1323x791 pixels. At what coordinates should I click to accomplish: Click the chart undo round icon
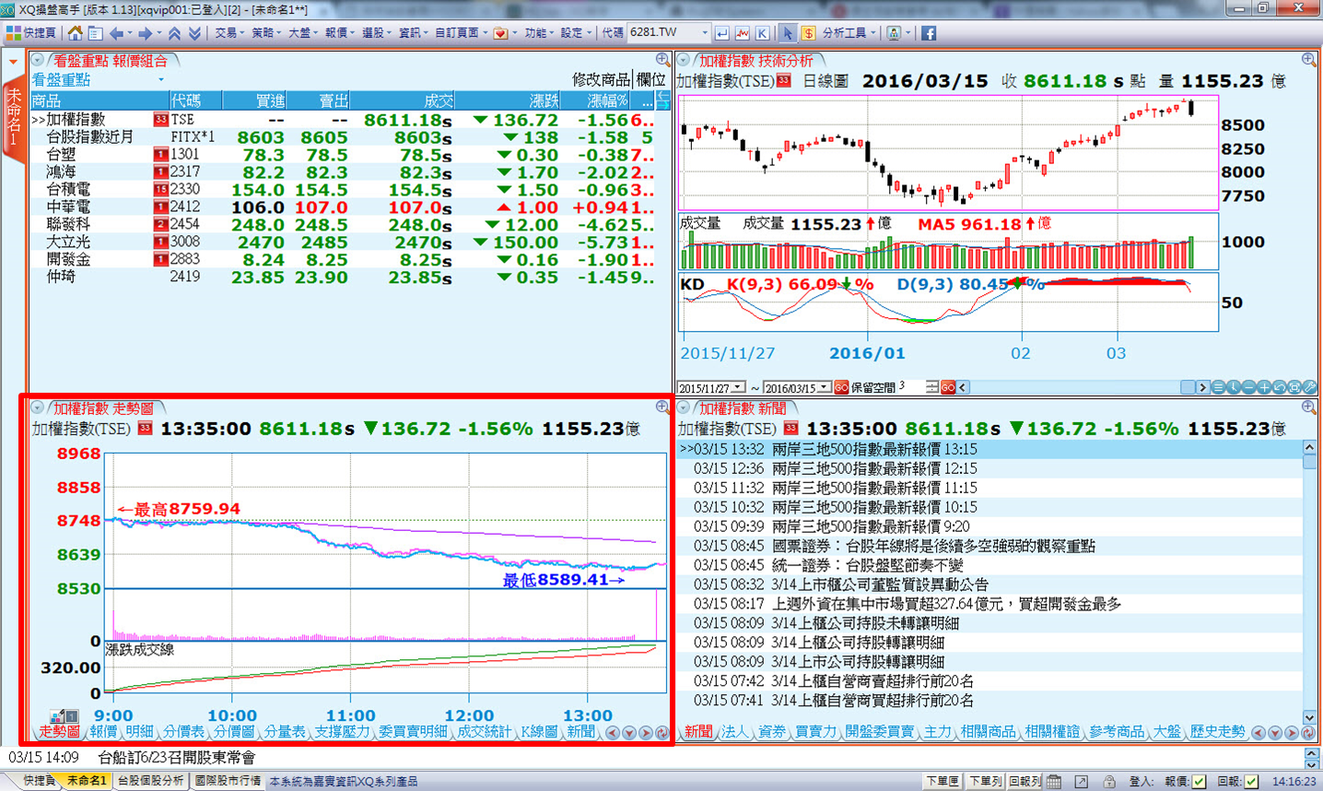(1279, 387)
